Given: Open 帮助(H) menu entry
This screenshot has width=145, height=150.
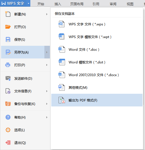Looking at the screenshot, I should pos(25,117).
